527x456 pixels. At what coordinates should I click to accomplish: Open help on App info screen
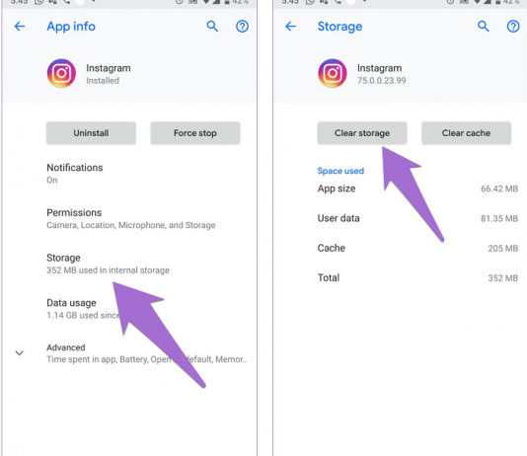[242, 27]
